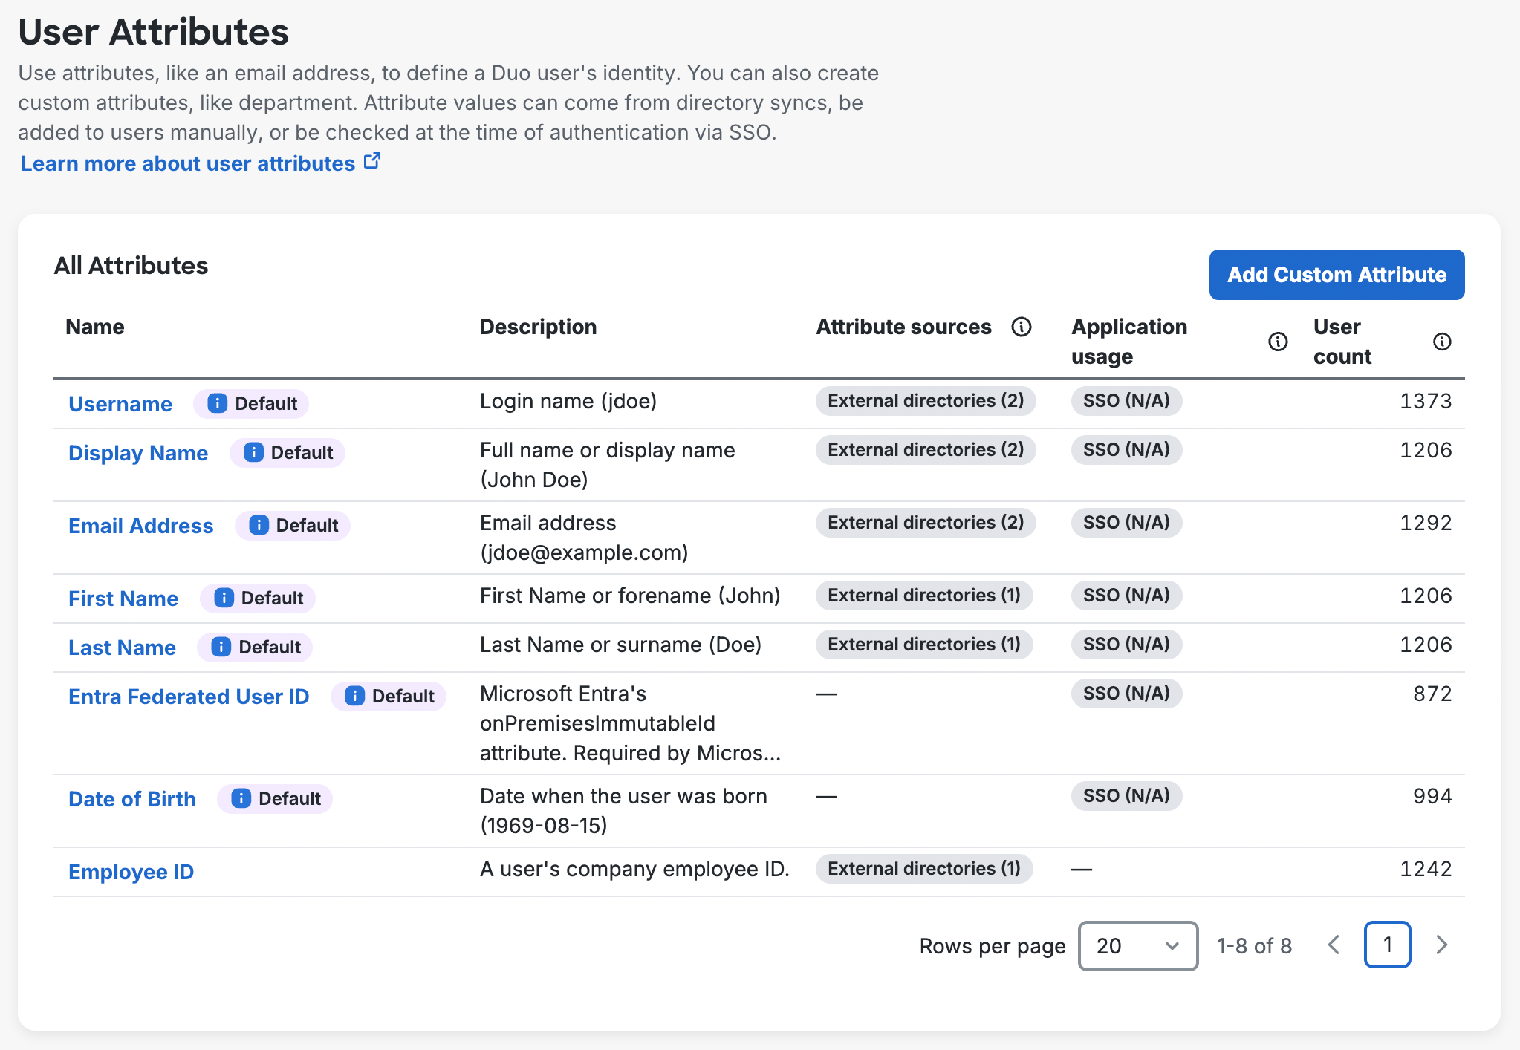Open the Username attribute

pos(120,404)
